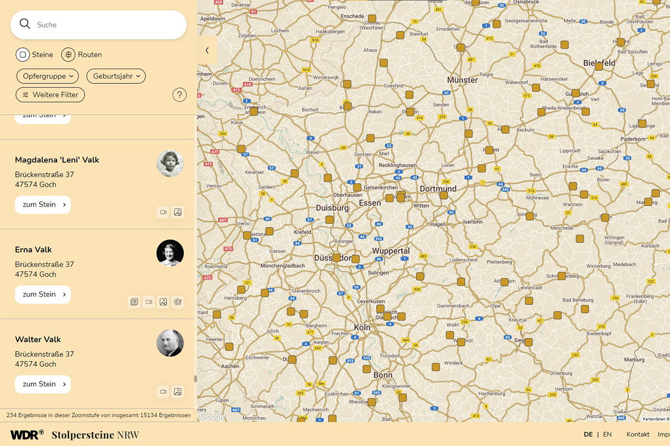The image size is (670, 446).
Task: Toggle the Routen view
Action: click(81, 54)
